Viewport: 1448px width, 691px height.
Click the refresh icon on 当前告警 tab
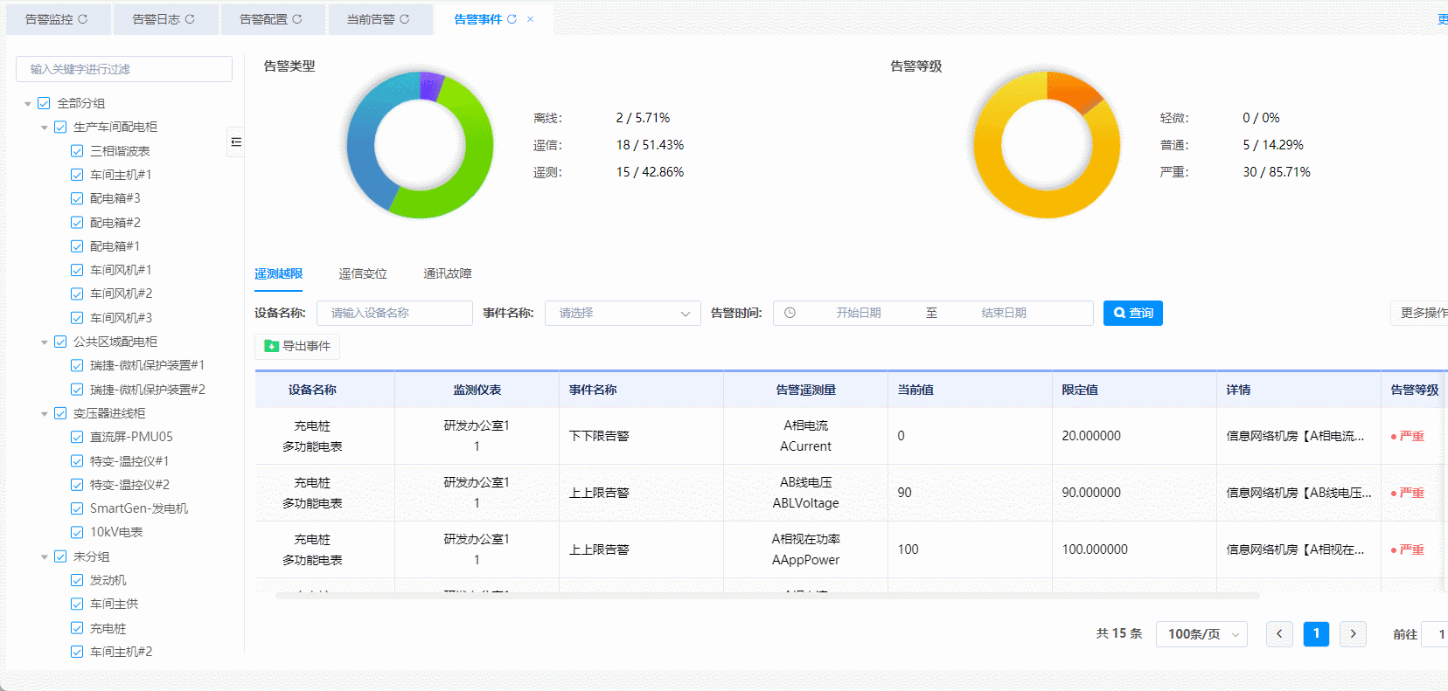[404, 19]
